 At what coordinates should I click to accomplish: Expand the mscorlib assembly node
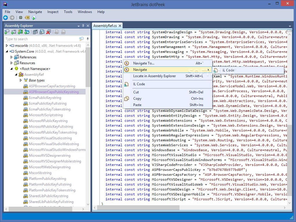pyautogui.click(x=7, y=45)
